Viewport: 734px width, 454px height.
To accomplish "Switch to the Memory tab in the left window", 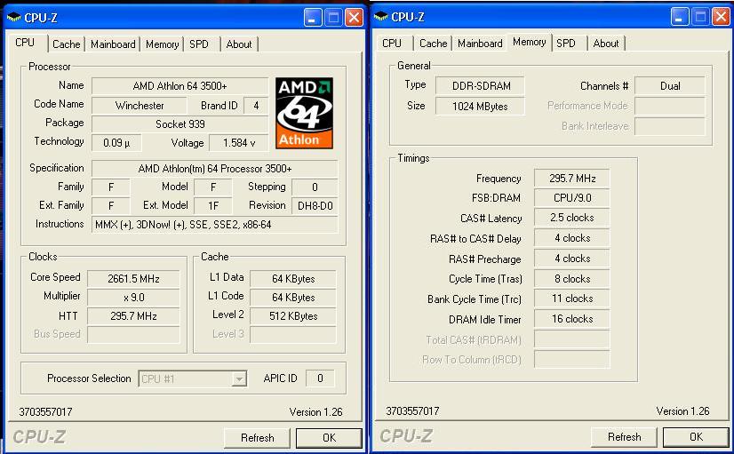I will 162,44.
